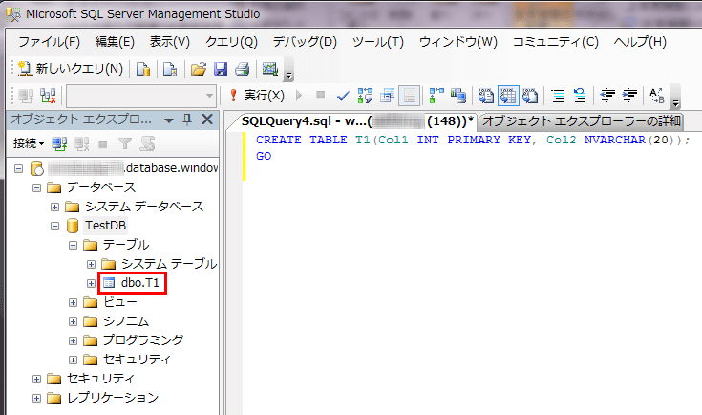
Task: Click the Object Explorer filter funnel icon
Action: pos(125,143)
